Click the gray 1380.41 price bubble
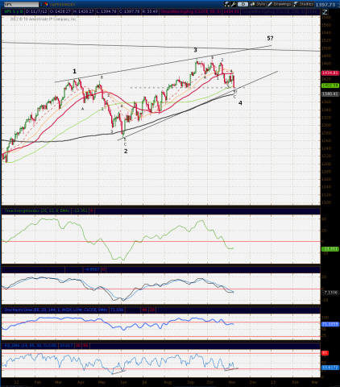The width and height of the screenshot is (340, 387). (330, 94)
